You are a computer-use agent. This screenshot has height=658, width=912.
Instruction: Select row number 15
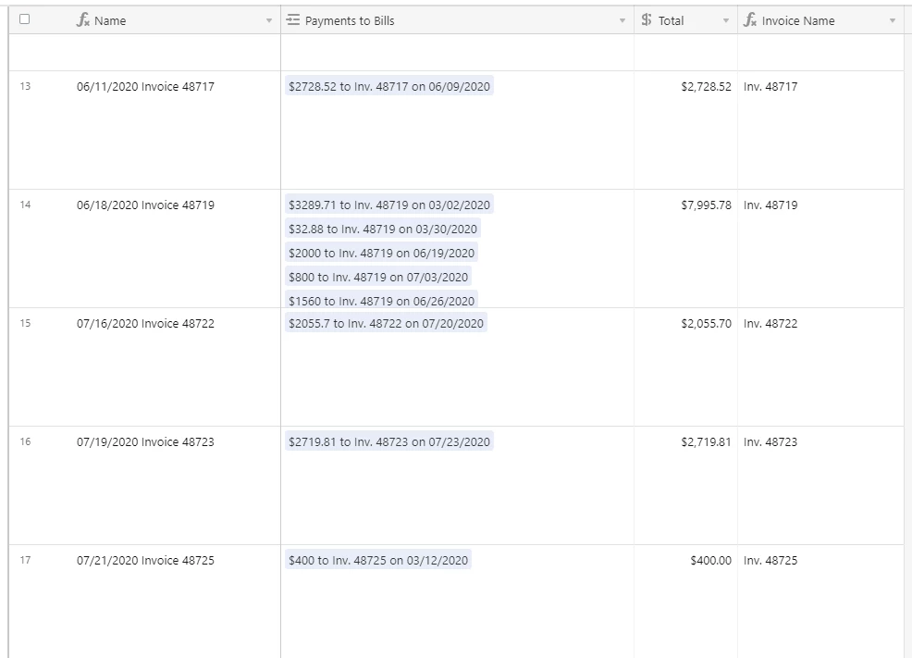coord(25,324)
